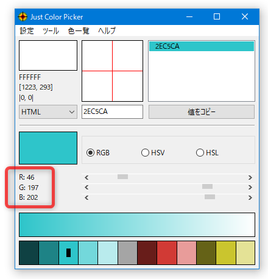Pick the medium dark teal palette swatch

coord(49,253)
